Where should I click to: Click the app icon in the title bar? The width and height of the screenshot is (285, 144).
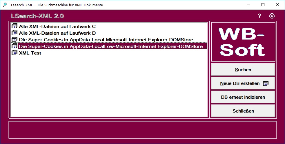pos(5,5)
